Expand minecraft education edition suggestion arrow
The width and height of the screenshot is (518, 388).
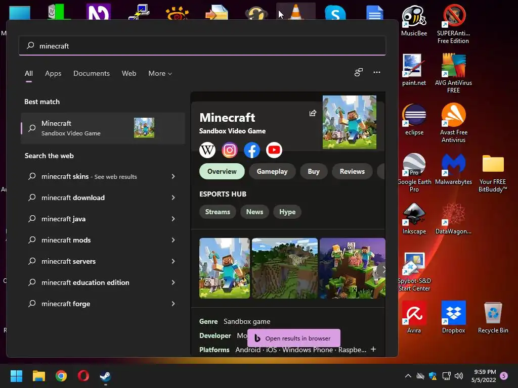pyautogui.click(x=173, y=282)
